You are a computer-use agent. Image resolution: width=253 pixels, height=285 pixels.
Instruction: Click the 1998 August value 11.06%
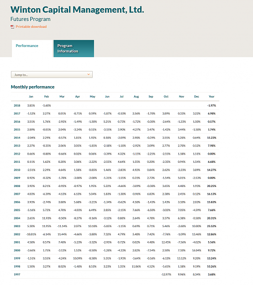point(136,267)
